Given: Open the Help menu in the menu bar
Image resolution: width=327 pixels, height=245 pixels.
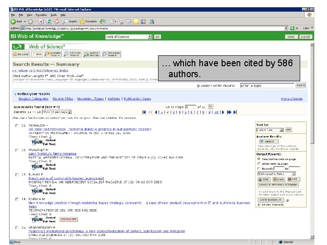Looking at the screenshot, I should (x=63, y=15).
